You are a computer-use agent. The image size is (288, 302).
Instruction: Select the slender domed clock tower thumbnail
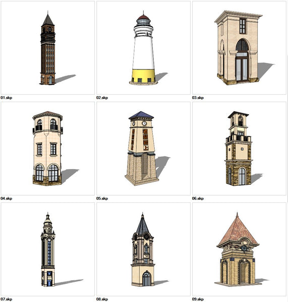tap(48, 249)
